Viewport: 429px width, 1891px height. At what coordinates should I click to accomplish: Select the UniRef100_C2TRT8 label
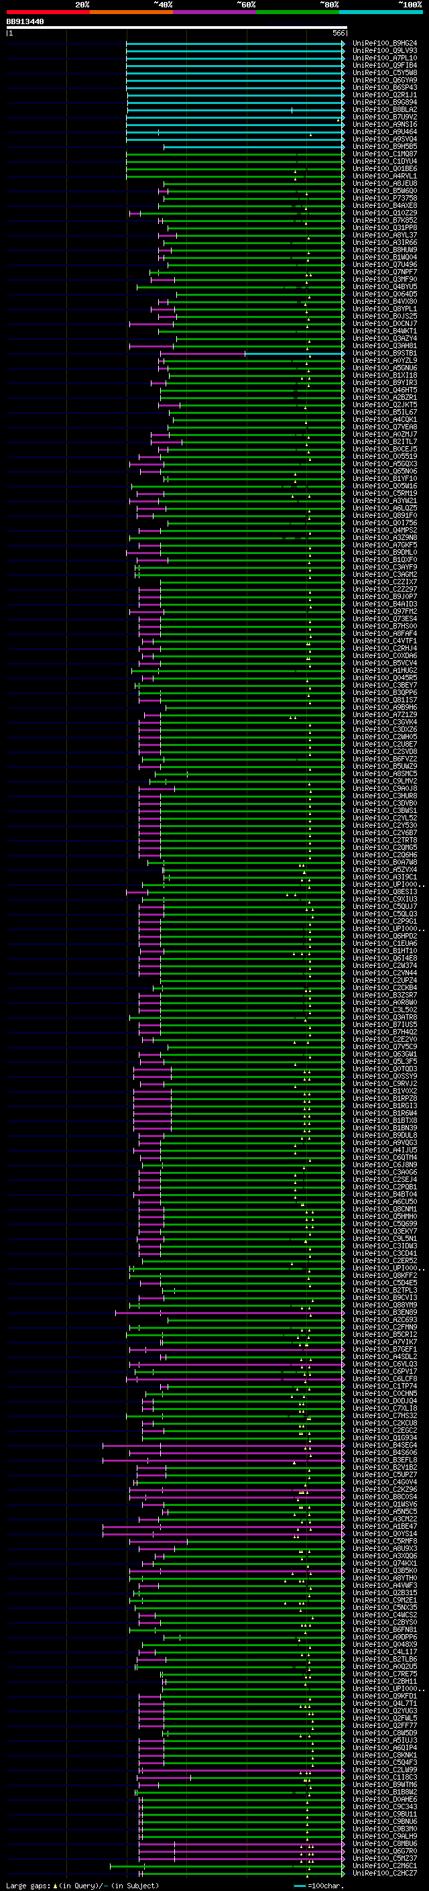(384, 840)
